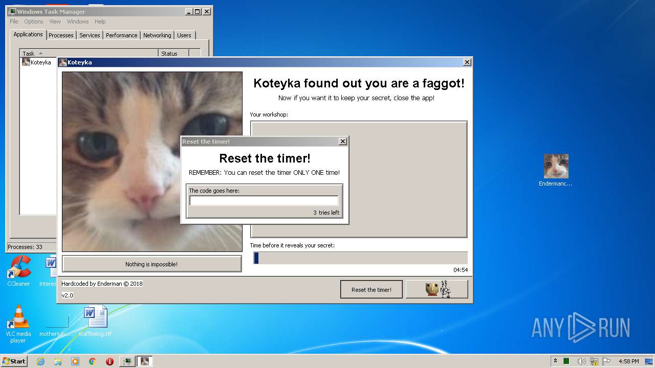Open Help menu in Task Manager
The height and width of the screenshot is (368, 655).
[100, 21]
